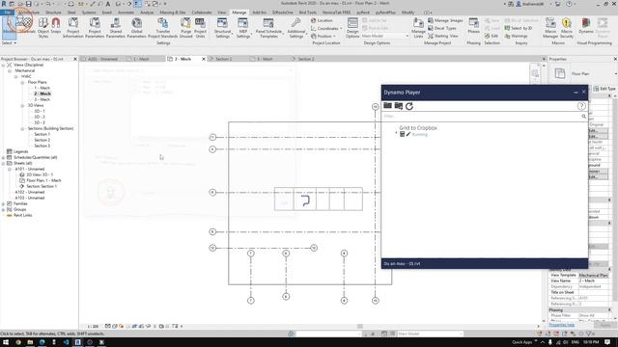618x347 pixels.
Task: Open Manage Links
Action: [x=418, y=27]
